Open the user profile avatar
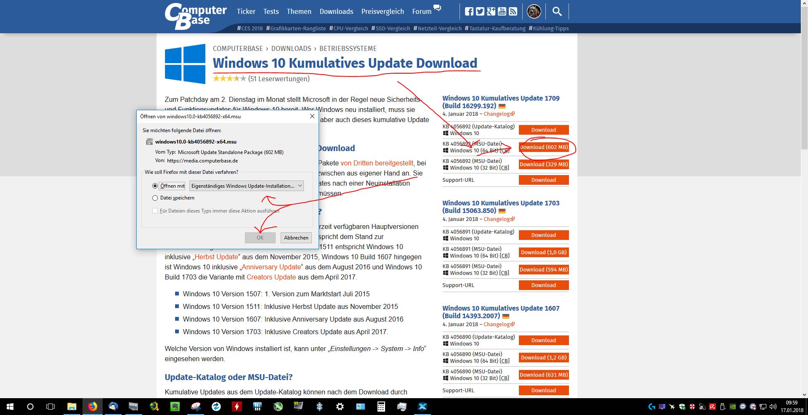The height and width of the screenshot is (415, 808). pyautogui.click(x=534, y=11)
